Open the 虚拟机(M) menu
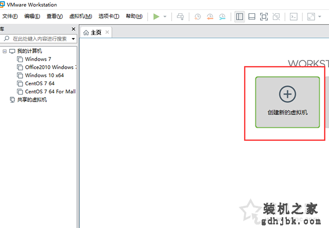This screenshot has height=228, width=329. 81,16
